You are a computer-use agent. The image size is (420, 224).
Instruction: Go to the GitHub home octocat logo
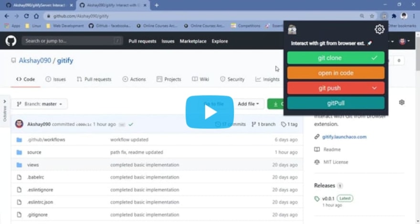11,41
